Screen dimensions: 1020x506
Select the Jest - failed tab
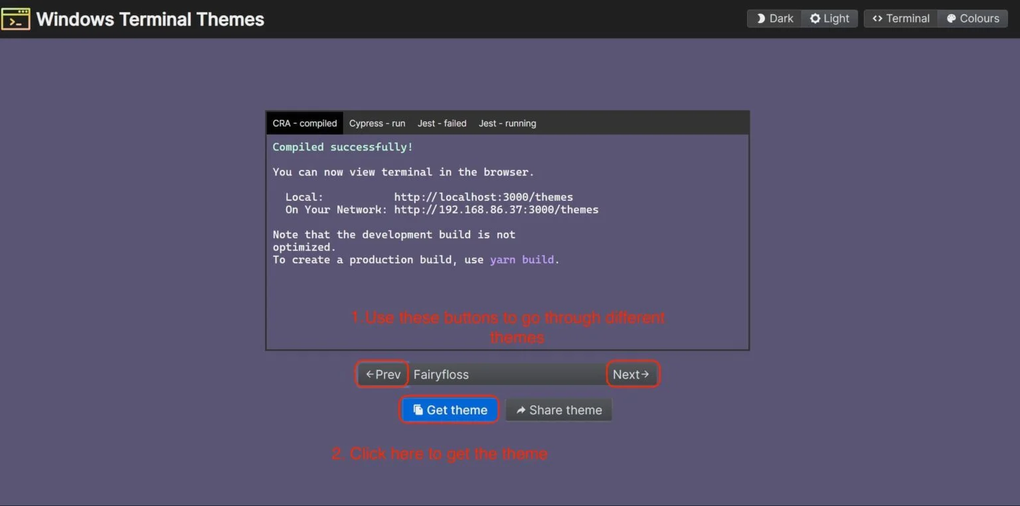(x=442, y=123)
